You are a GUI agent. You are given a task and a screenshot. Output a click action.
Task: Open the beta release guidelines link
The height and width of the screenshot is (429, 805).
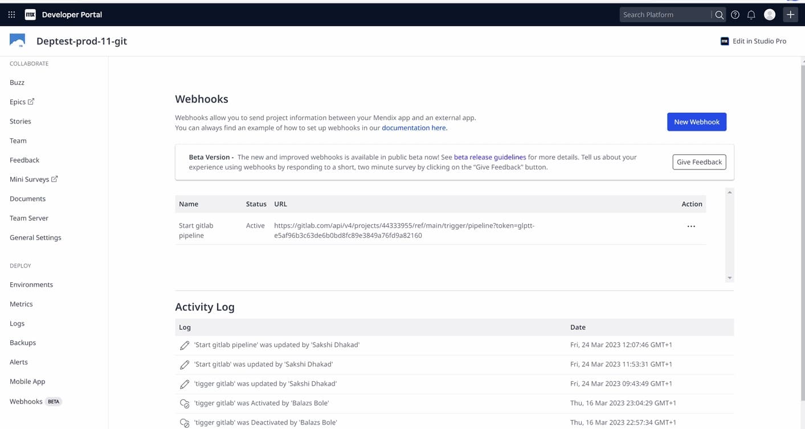pyautogui.click(x=490, y=157)
